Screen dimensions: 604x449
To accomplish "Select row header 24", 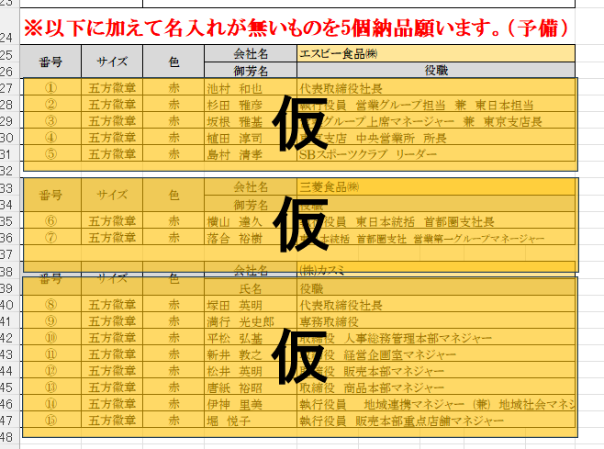I will click(9, 27).
